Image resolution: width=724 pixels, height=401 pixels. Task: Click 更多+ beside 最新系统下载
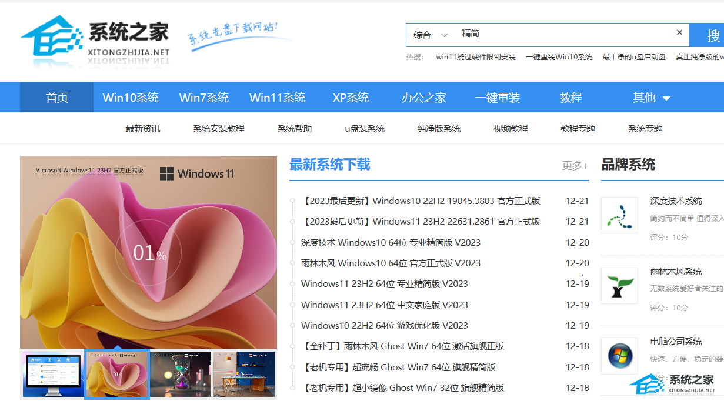coord(575,166)
